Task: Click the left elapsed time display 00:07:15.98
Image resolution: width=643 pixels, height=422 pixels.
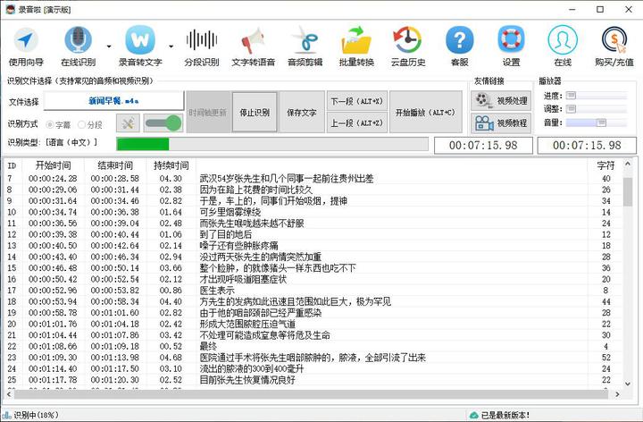Action: [483, 146]
